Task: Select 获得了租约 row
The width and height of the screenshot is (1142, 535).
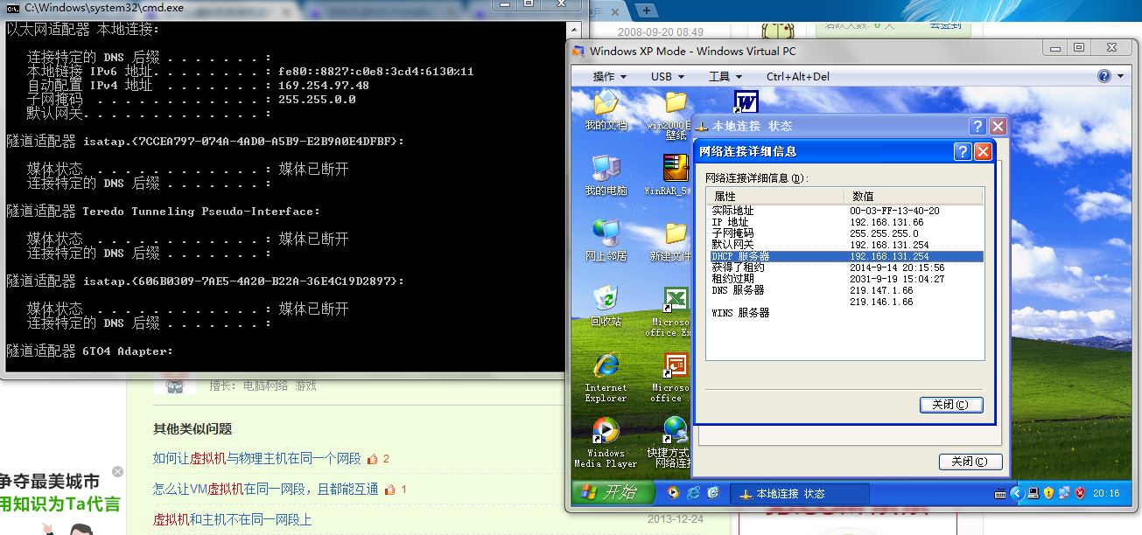Action: pos(845,267)
